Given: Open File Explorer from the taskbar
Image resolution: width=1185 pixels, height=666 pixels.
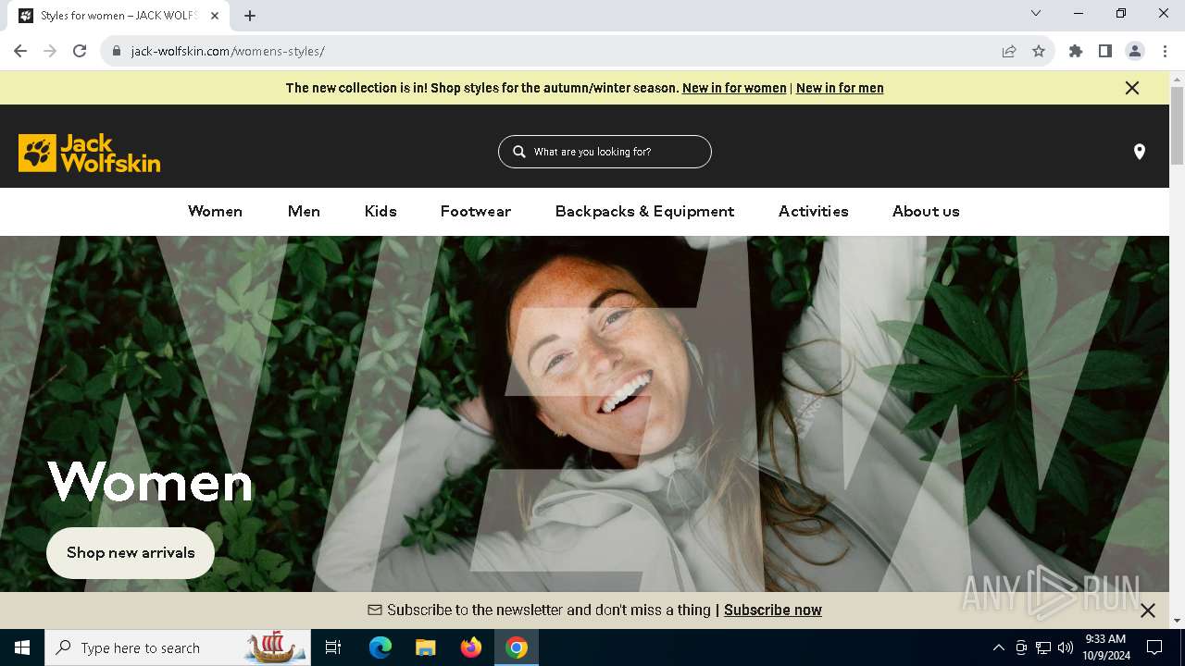Looking at the screenshot, I should point(425,647).
